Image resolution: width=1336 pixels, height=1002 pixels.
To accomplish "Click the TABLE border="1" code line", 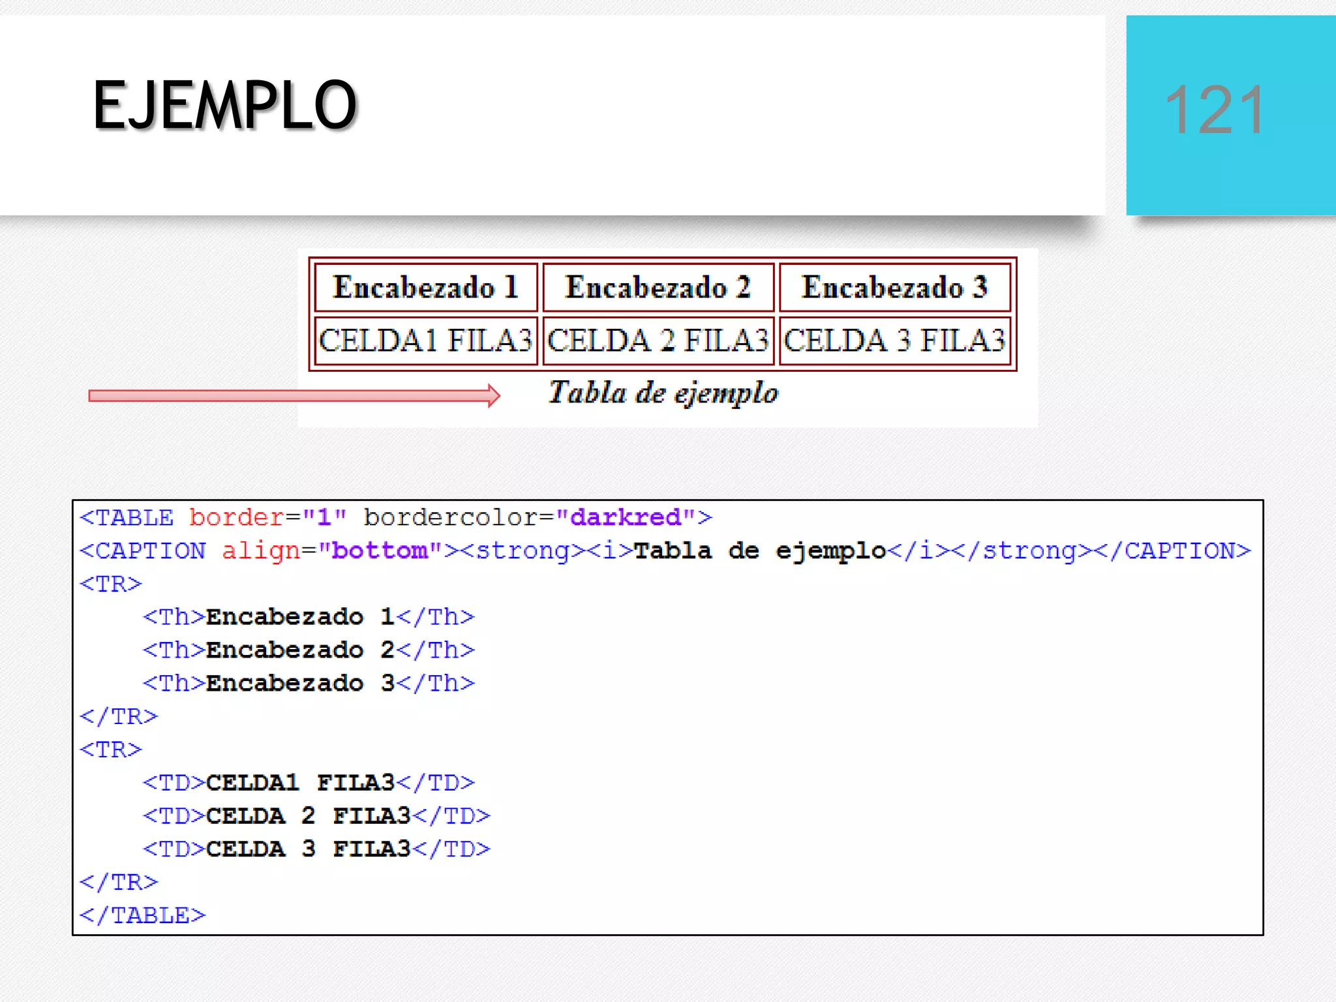I will coord(396,517).
